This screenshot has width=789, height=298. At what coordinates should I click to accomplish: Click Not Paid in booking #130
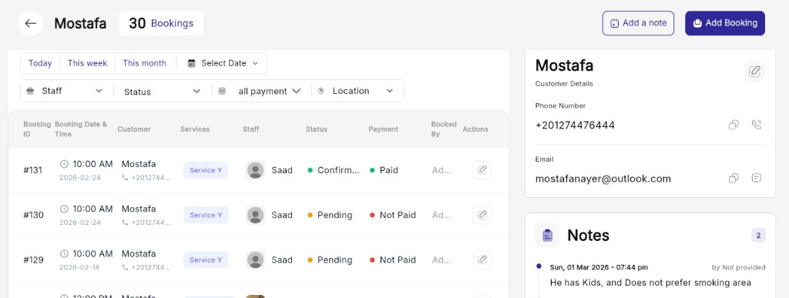[392, 215]
